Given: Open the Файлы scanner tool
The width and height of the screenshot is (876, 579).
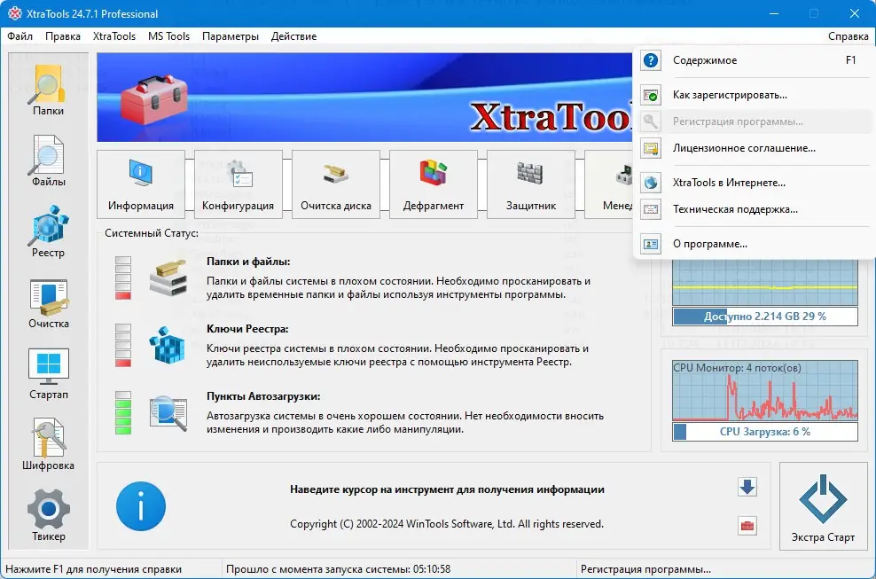Looking at the screenshot, I should (48, 161).
